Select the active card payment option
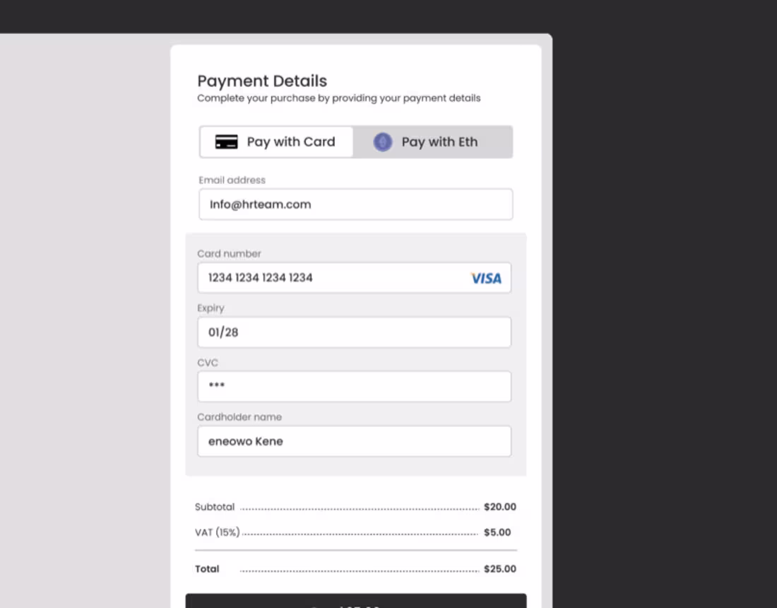 [276, 141]
